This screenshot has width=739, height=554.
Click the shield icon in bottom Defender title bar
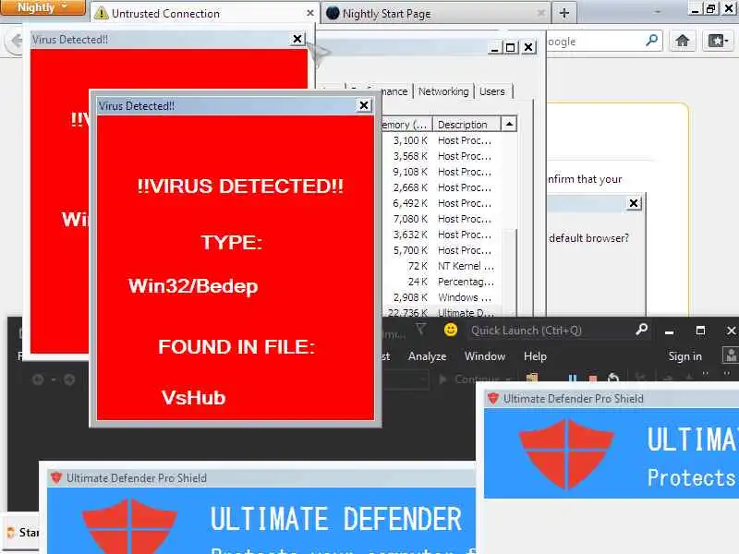click(x=56, y=477)
